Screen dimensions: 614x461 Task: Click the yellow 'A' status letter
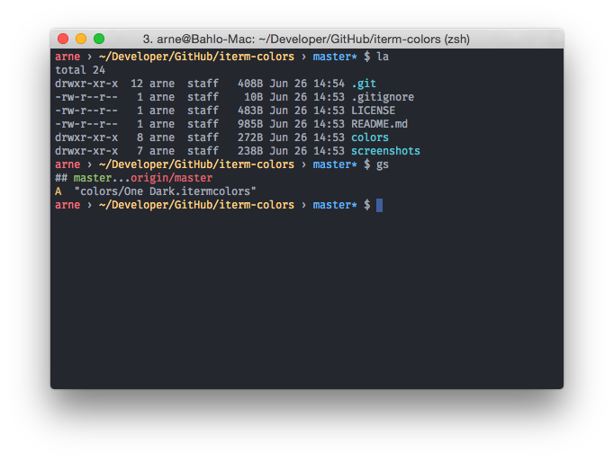tap(59, 191)
